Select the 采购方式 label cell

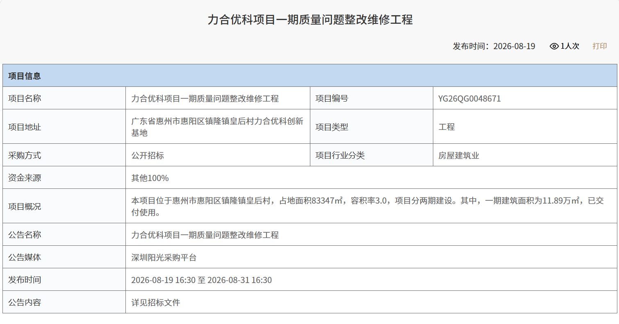point(64,155)
